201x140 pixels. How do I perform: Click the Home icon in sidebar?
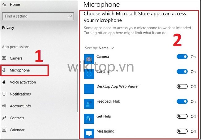(x=4, y=5)
